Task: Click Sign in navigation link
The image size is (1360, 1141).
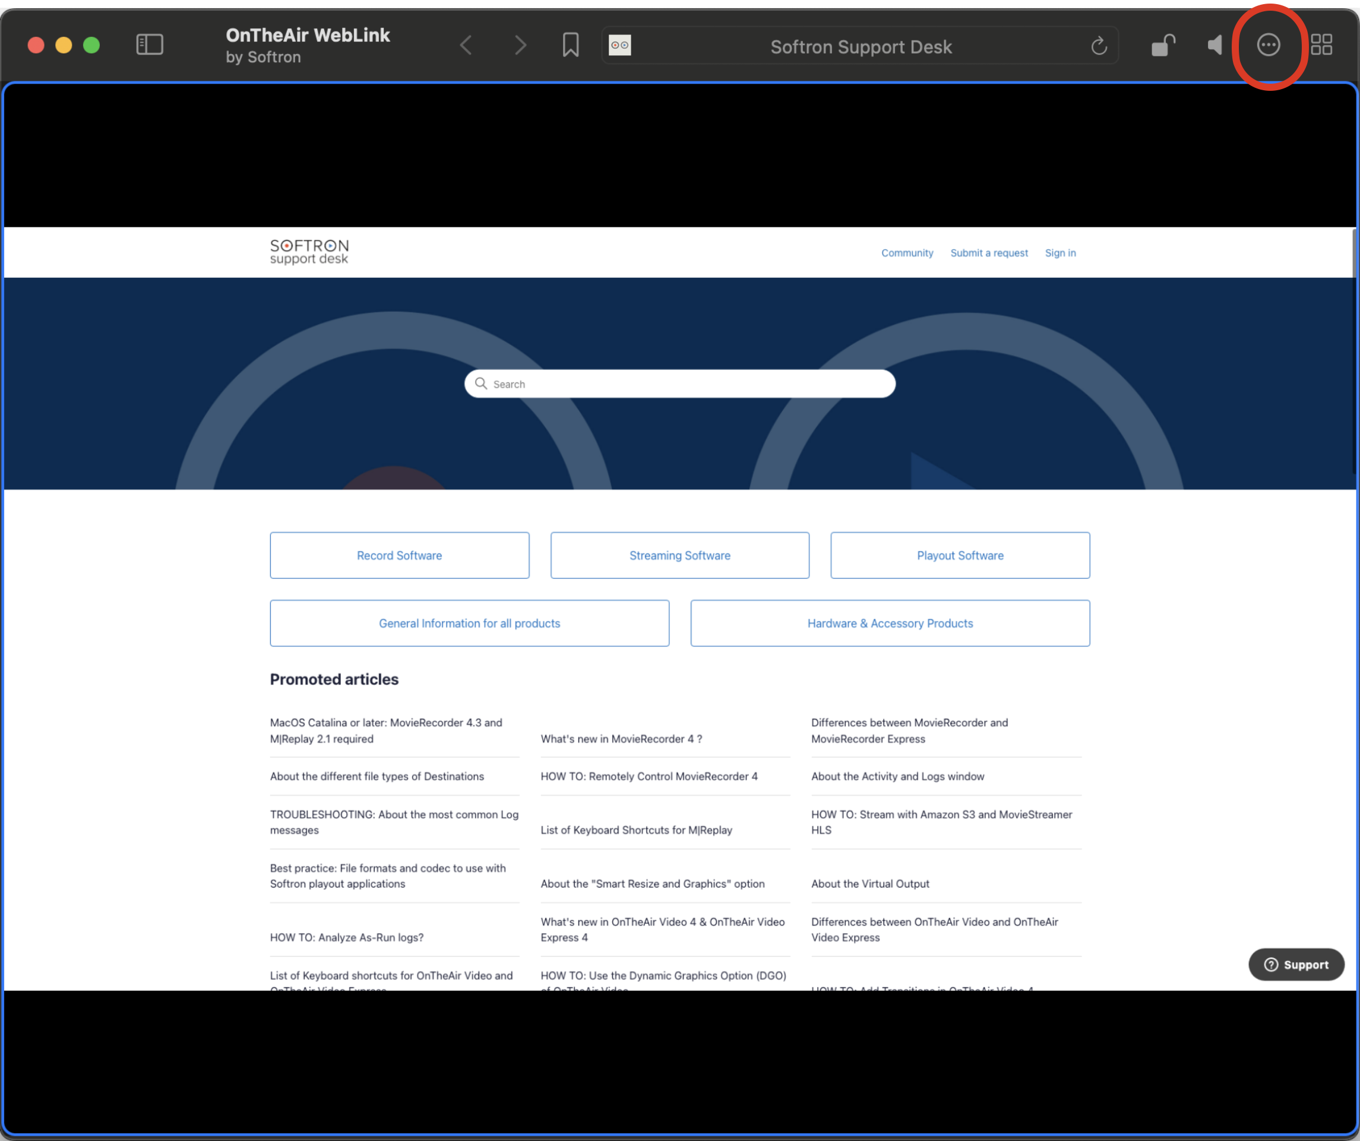Action: (x=1060, y=252)
